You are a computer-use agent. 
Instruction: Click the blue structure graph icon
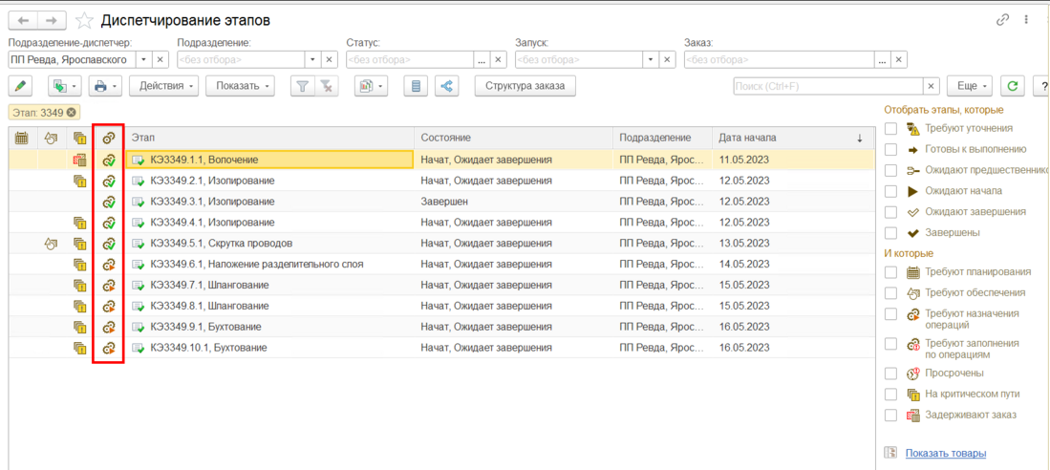click(x=446, y=86)
